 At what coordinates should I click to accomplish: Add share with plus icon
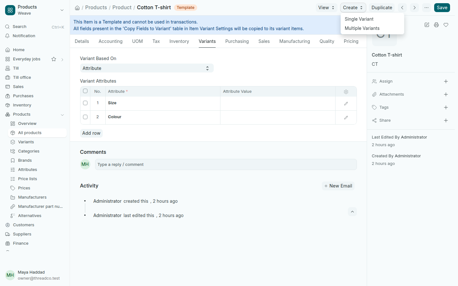[x=446, y=120]
